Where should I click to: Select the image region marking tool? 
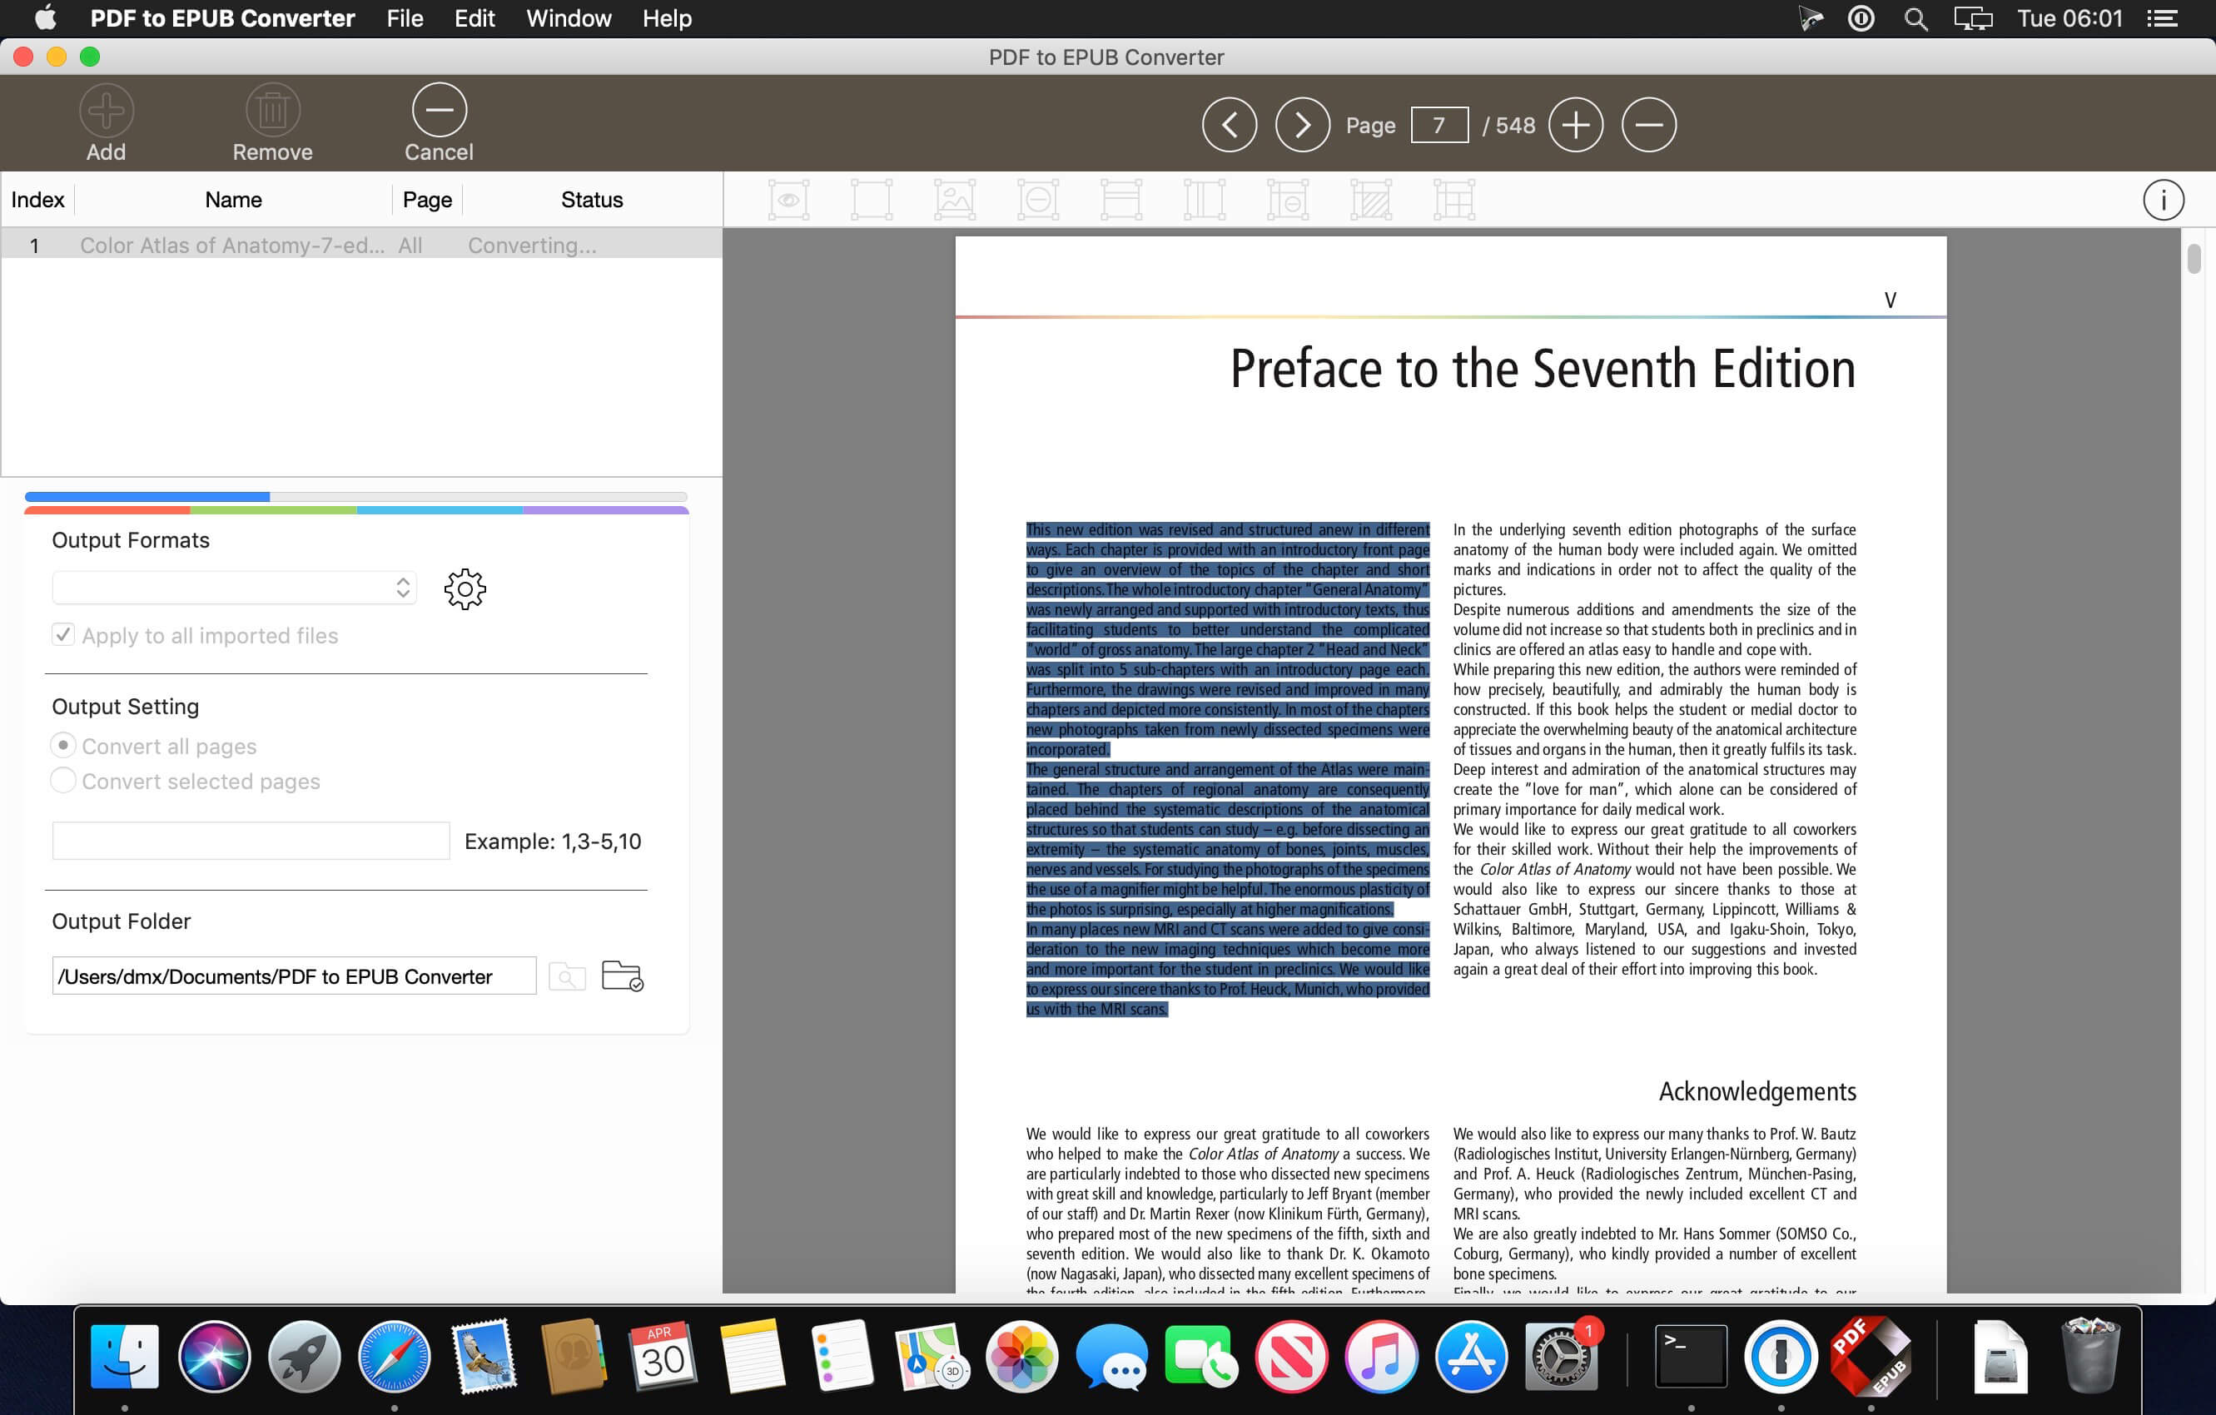[954, 200]
